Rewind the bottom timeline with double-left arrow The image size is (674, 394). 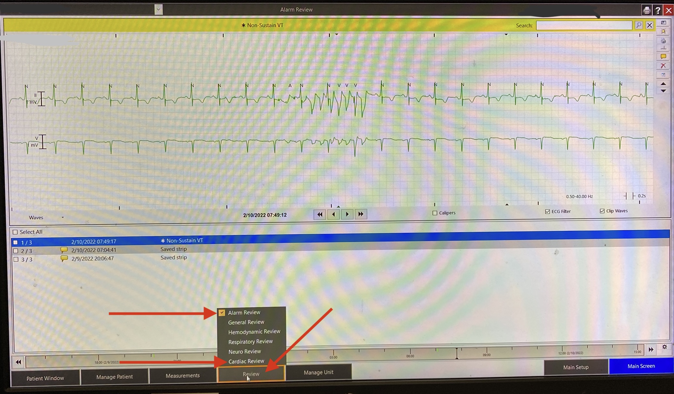point(18,362)
